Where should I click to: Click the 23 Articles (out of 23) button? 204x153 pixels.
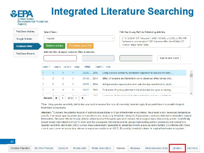click(80, 46)
